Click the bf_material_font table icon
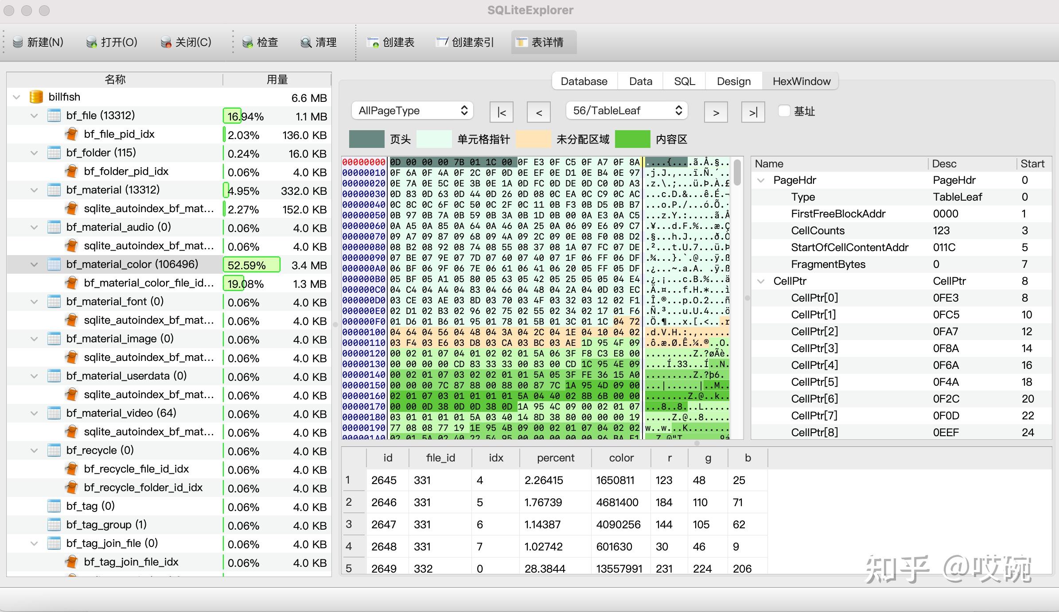 (x=54, y=302)
